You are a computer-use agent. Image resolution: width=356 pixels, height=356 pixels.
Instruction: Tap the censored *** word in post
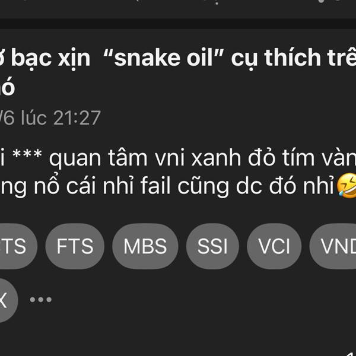click(27, 154)
